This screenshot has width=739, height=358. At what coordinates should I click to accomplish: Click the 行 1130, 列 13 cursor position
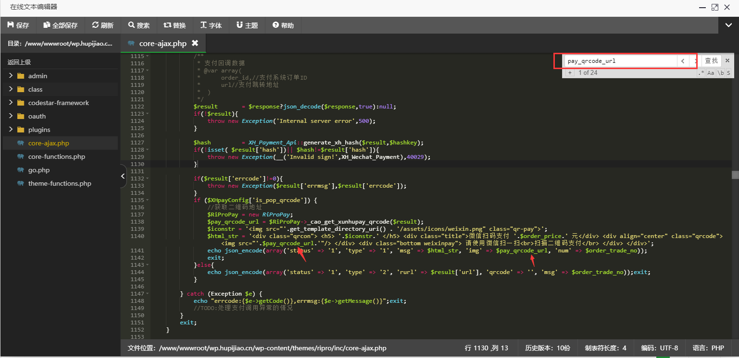pos(487,348)
